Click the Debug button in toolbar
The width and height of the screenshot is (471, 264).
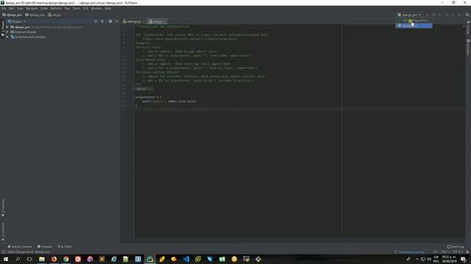433,15
